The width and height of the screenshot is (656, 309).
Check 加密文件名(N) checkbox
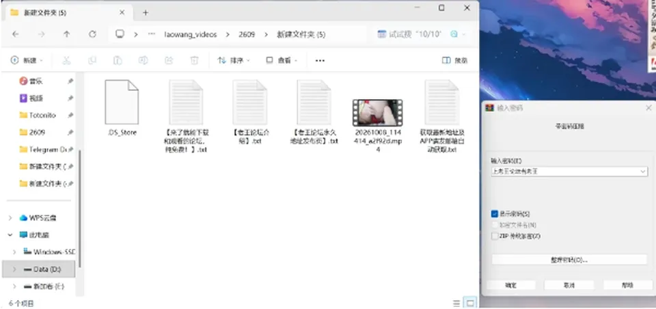point(495,226)
